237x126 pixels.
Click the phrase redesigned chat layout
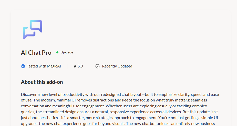[x=121, y=95]
